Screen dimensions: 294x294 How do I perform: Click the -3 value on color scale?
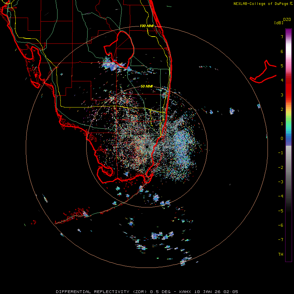(281, 182)
